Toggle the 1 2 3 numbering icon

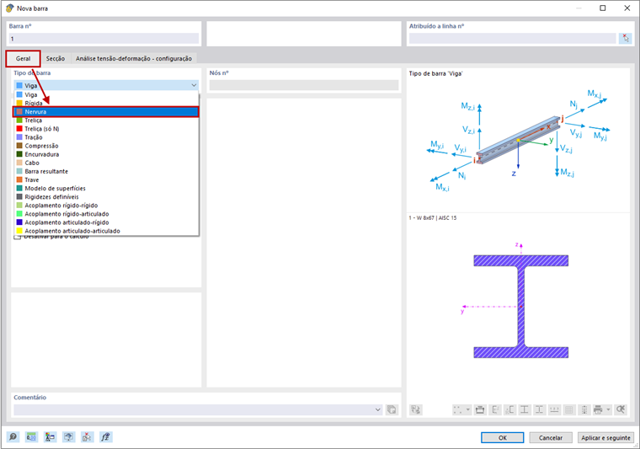(554, 409)
